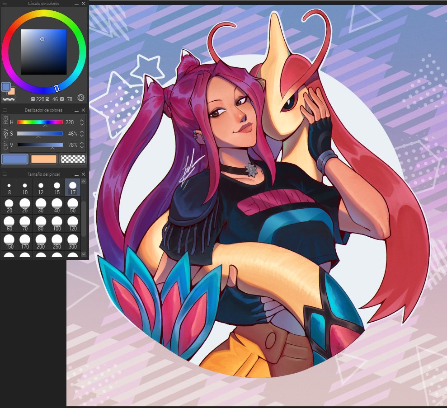The width and height of the screenshot is (447, 408).
Task: Increase saturation value with up stepper
Action: [82, 131]
